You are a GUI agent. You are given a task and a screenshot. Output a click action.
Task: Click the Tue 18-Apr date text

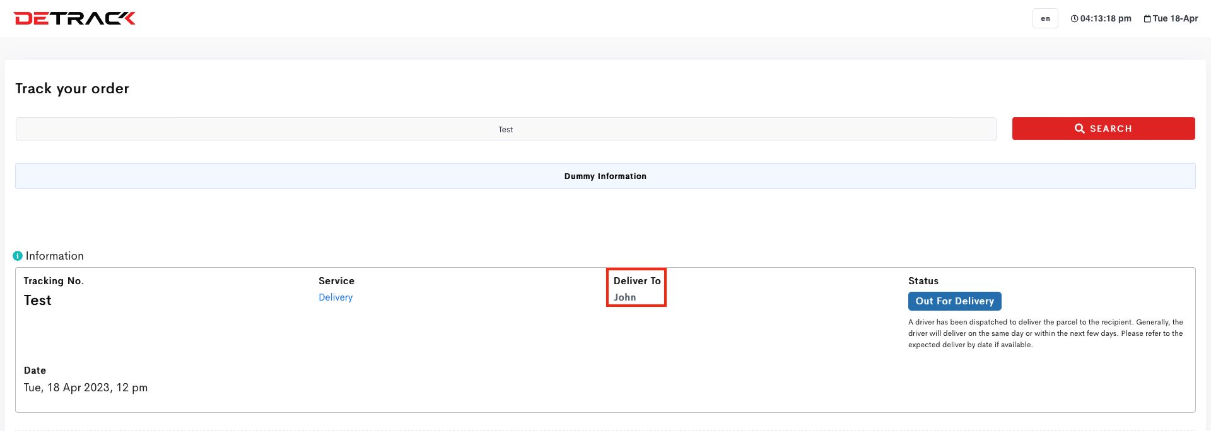1176,19
